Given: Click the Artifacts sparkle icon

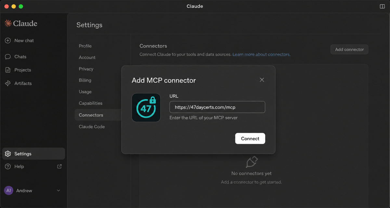Looking at the screenshot, I should click(x=8, y=83).
